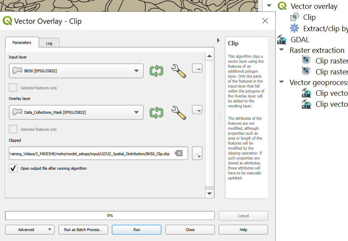This screenshot has height=241, width=348.
Task: Select Extract/clip by extent tree item
Action: coord(325,29)
